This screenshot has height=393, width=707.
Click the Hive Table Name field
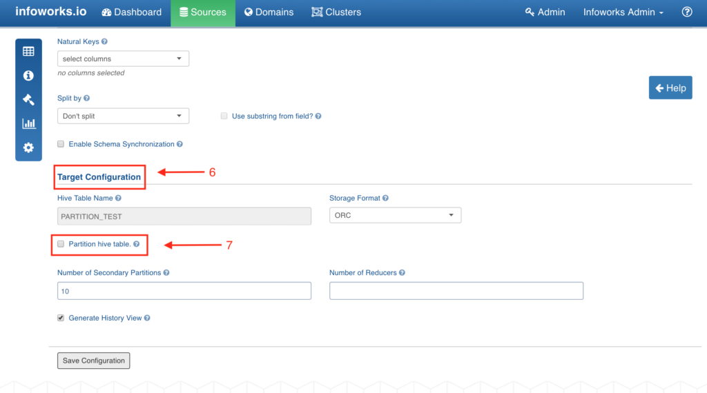click(184, 216)
